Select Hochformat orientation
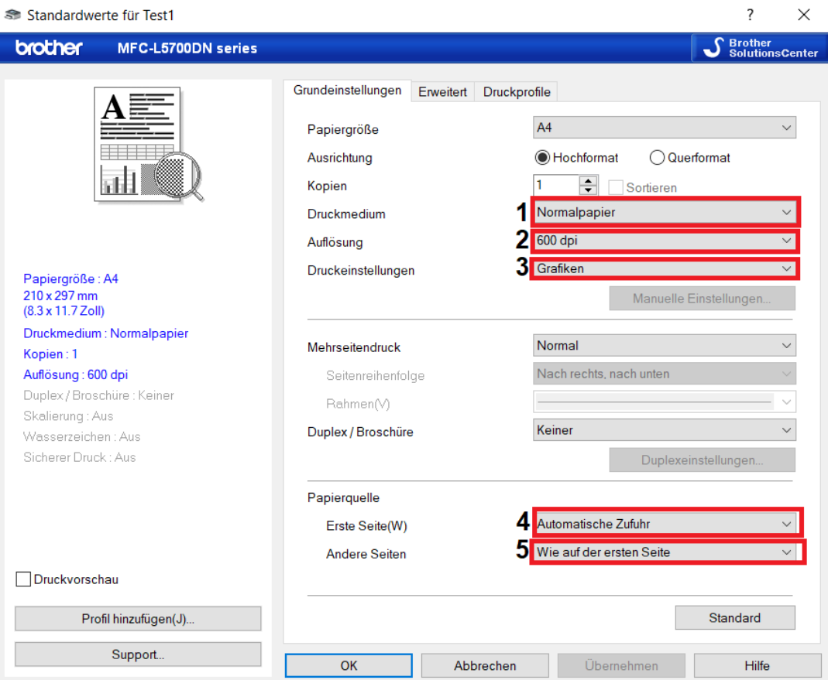 576,158
